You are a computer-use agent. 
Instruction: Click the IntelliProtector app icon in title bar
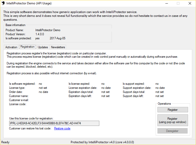tap(3, 3)
